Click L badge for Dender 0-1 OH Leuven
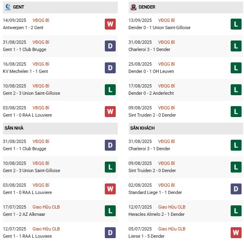This screenshot has height=243, width=244. tap(236, 68)
